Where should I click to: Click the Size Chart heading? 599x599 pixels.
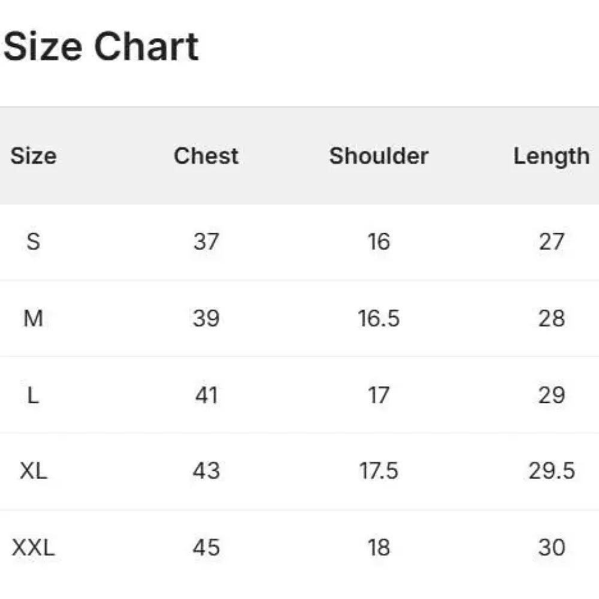101,46
